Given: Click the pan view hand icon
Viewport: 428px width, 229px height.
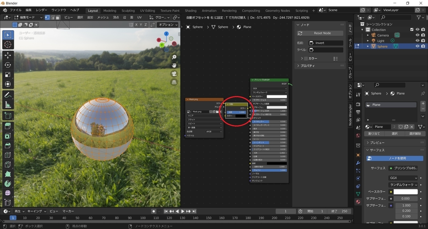Looking at the screenshot, I should click(174, 65).
